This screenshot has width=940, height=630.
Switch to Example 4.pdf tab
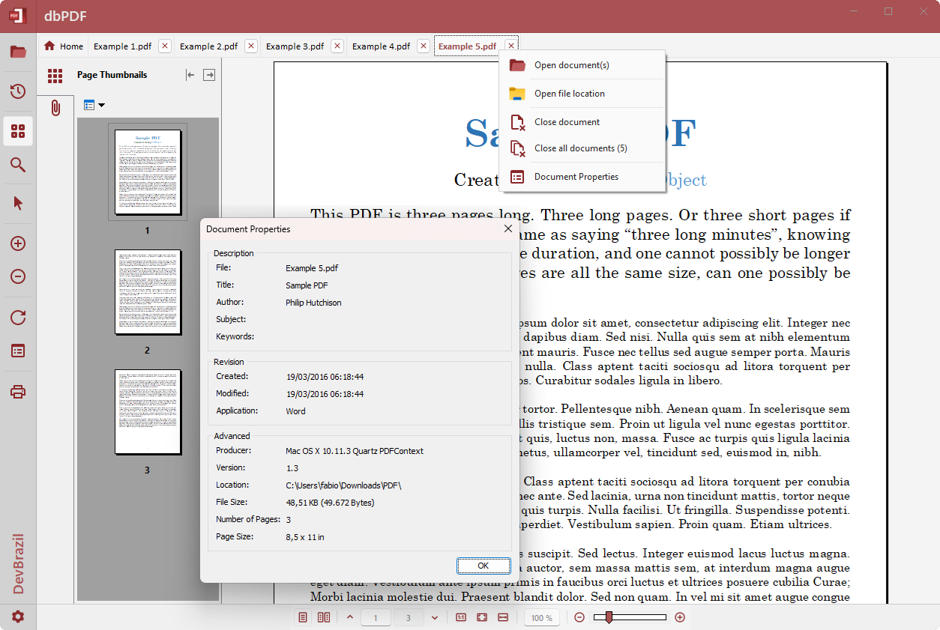[x=381, y=46]
